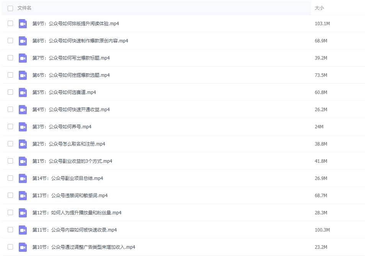Open 第2节：公众号怎么取名和注册.mp4
The height and width of the screenshot is (256, 365).
(x=68, y=144)
